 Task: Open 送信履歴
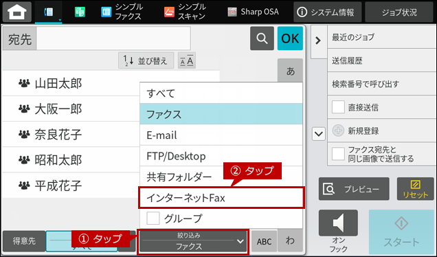point(381,60)
